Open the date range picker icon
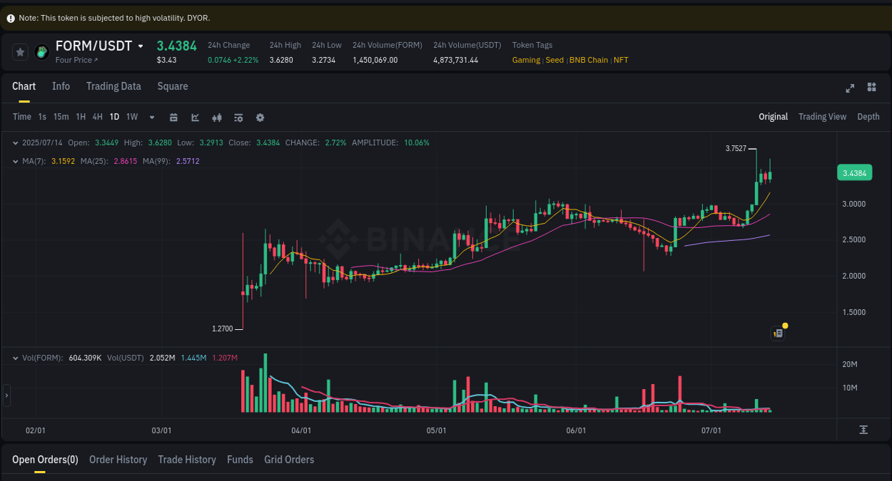This screenshot has width=892, height=481. (173, 116)
